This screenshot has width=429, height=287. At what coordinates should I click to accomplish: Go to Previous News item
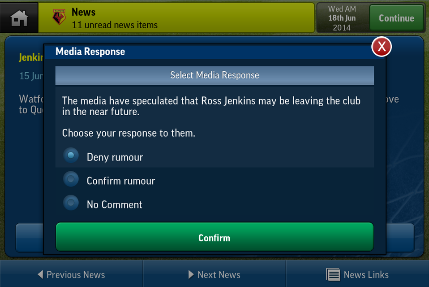(71, 274)
